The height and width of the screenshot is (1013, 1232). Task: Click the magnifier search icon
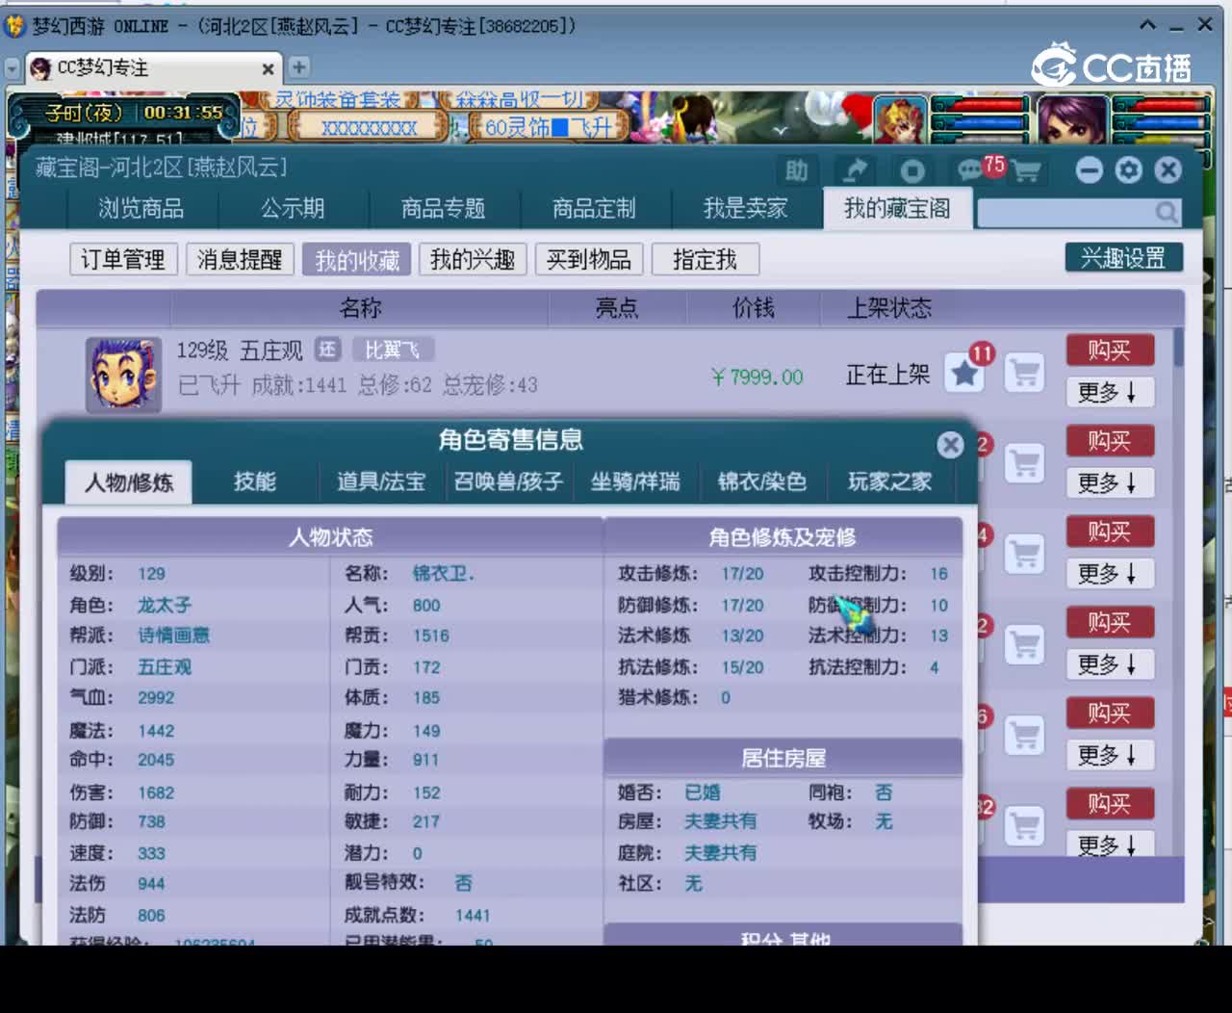pos(1167,212)
